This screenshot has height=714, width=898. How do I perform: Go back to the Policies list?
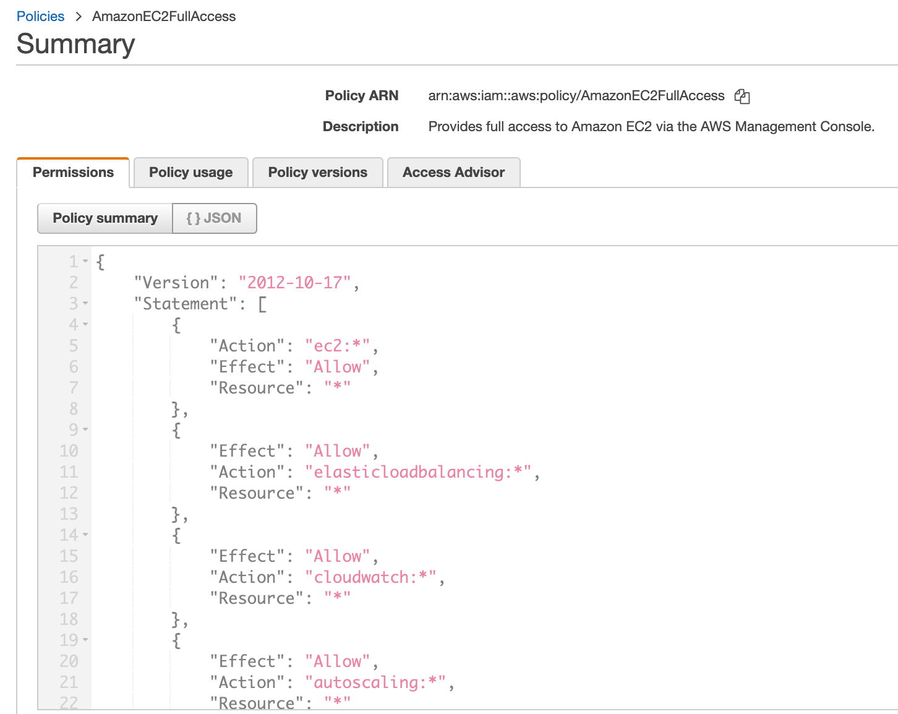coord(40,16)
